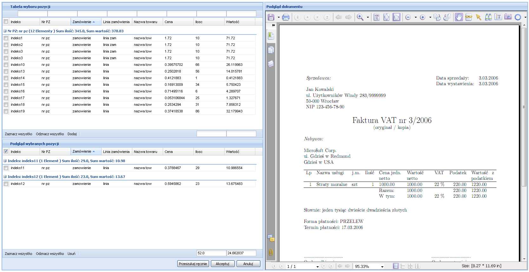Check the box for row indeks10
529x272 pixels.
point(6,65)
